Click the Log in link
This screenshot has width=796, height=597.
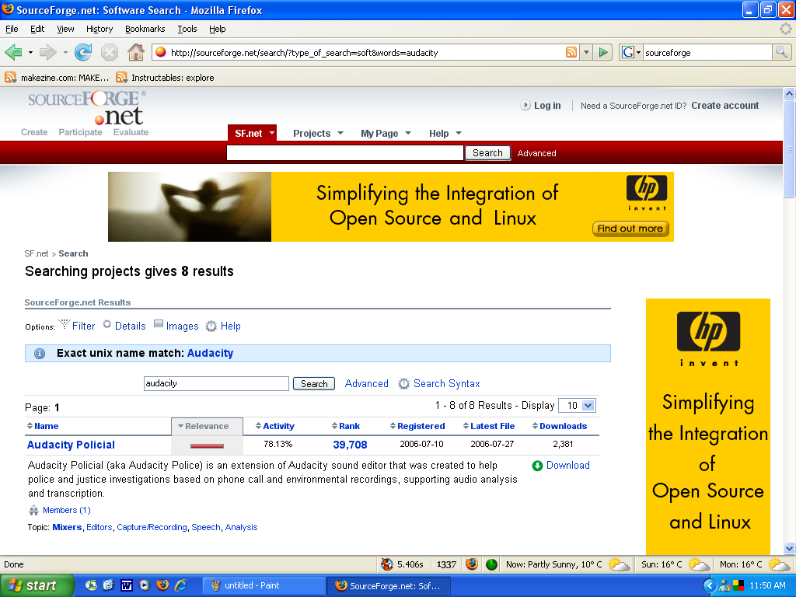pos(547,106)
